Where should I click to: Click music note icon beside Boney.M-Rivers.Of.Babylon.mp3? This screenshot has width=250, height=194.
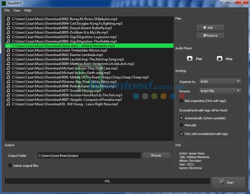tap(8, 19)
